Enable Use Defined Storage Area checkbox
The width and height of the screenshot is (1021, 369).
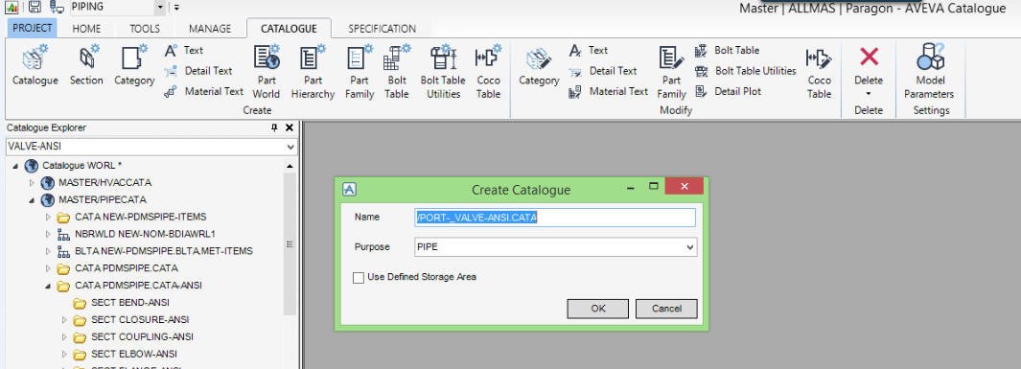point(359,277)
